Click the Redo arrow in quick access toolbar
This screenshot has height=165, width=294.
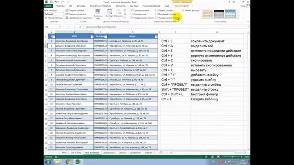(x=62, y=2)
